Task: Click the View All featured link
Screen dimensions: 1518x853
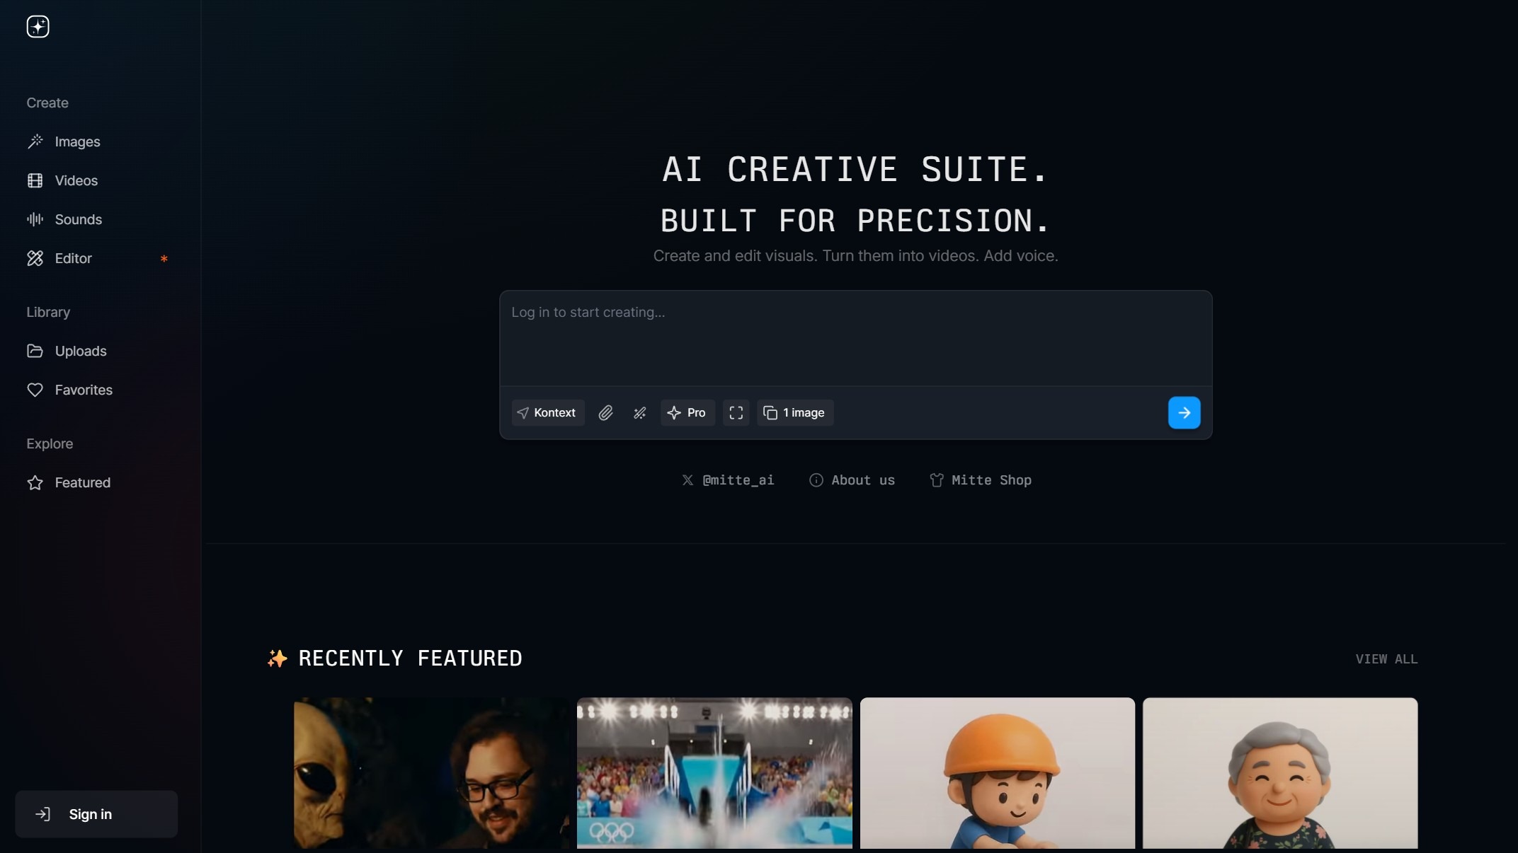Action: (x=1386, y=659)
